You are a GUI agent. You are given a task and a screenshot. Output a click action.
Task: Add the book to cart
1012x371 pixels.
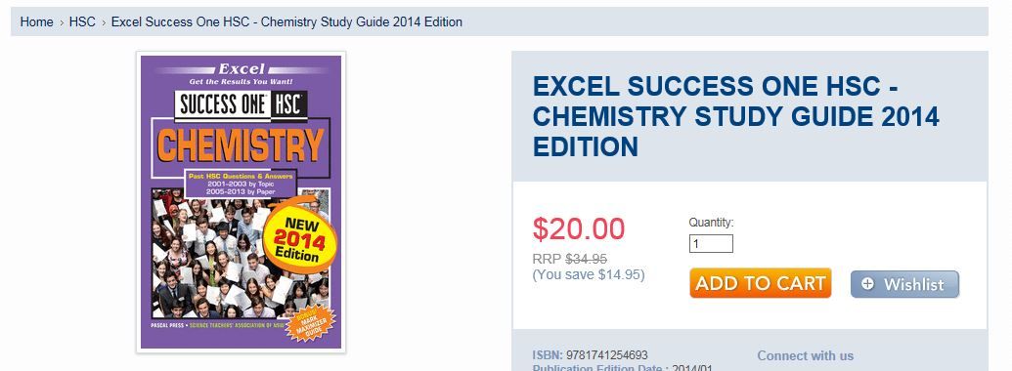tap(761, 283)
